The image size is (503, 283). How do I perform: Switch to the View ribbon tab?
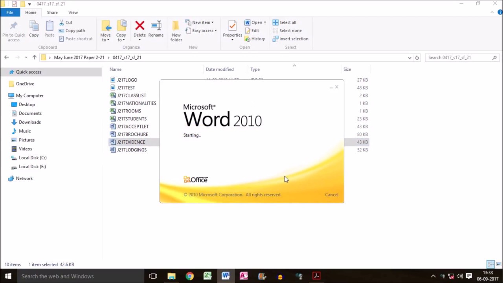click(x=73, y=13)
